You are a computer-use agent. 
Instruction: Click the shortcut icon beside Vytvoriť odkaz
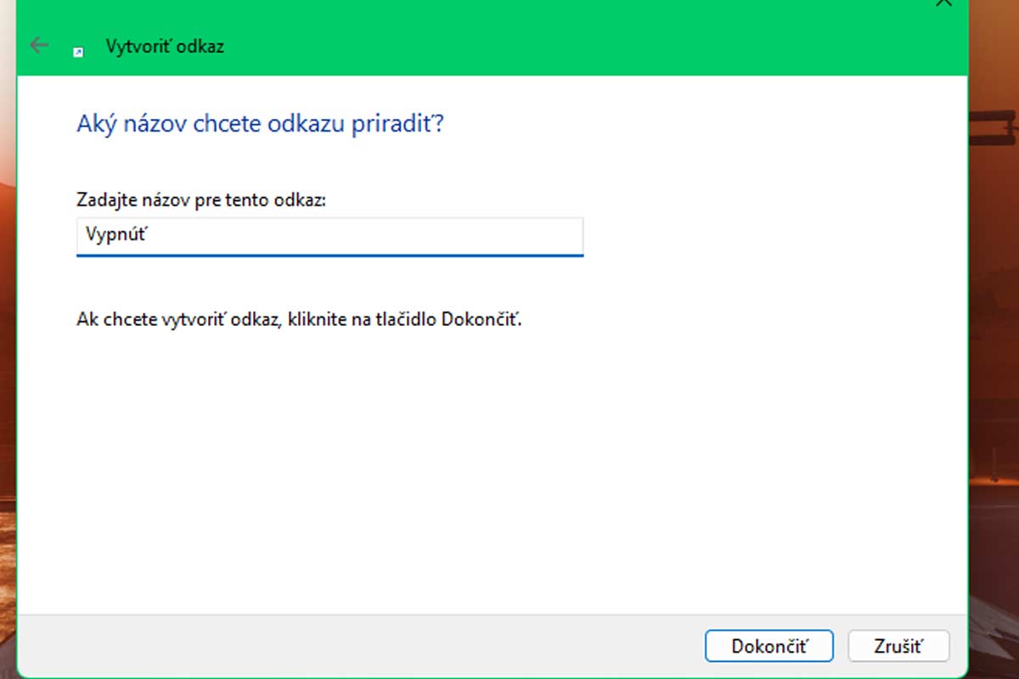click(x=78, y=52)
